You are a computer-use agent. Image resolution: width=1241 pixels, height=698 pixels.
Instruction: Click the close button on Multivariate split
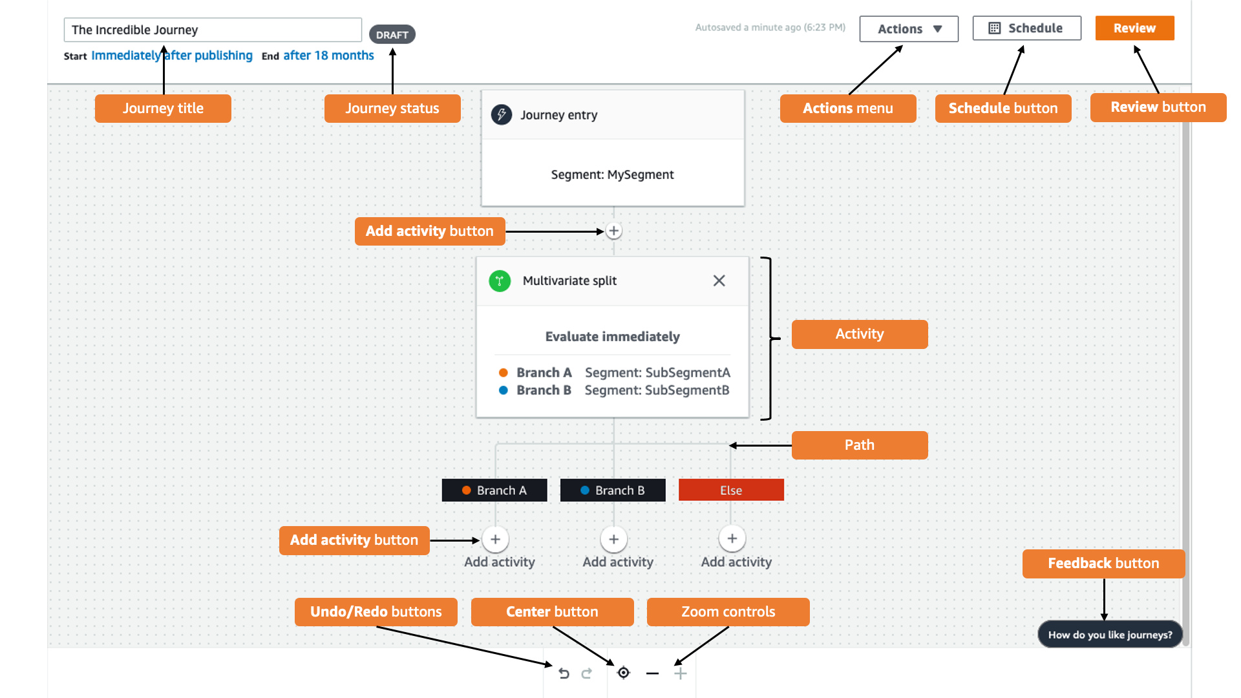pos(719,280)
